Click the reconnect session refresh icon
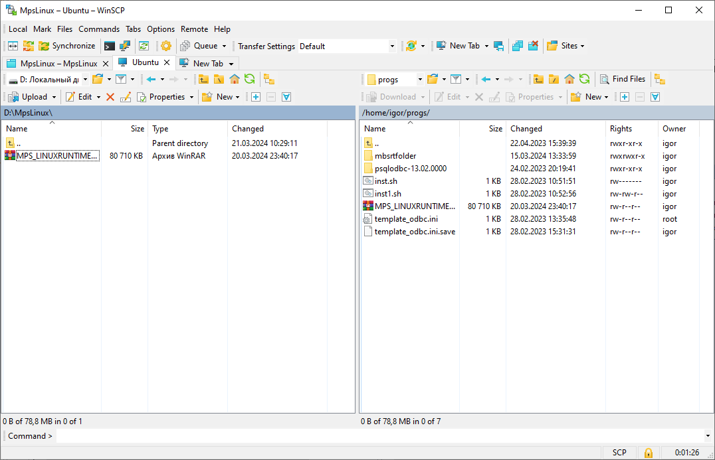The width and height of the screenshot is (715, 460). point(411,46)
